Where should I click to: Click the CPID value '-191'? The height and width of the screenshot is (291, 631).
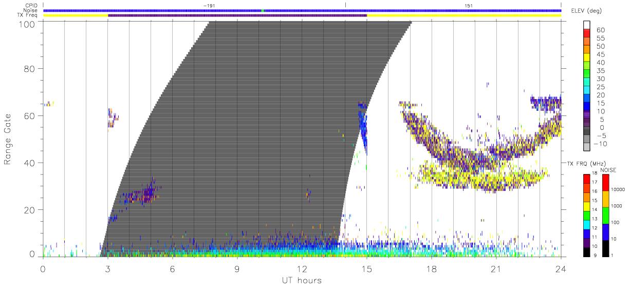point(209,6)
